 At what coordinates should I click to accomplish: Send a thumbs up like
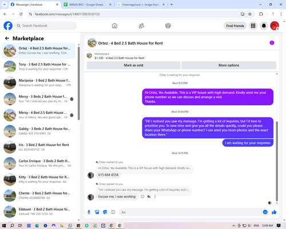pyautogui.click(x=274, y=212)
